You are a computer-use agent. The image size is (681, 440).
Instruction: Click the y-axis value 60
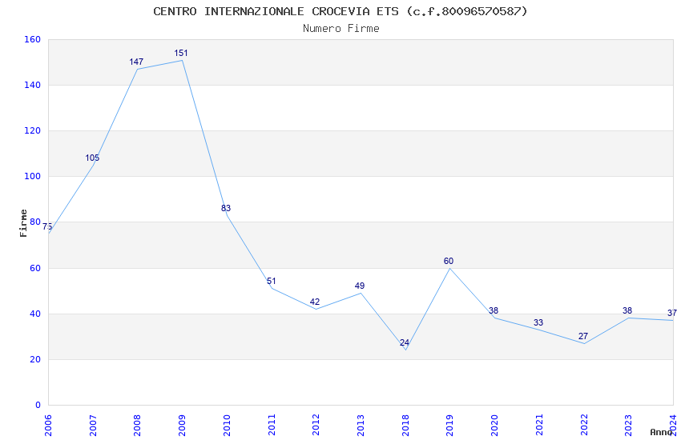(35, 268)
